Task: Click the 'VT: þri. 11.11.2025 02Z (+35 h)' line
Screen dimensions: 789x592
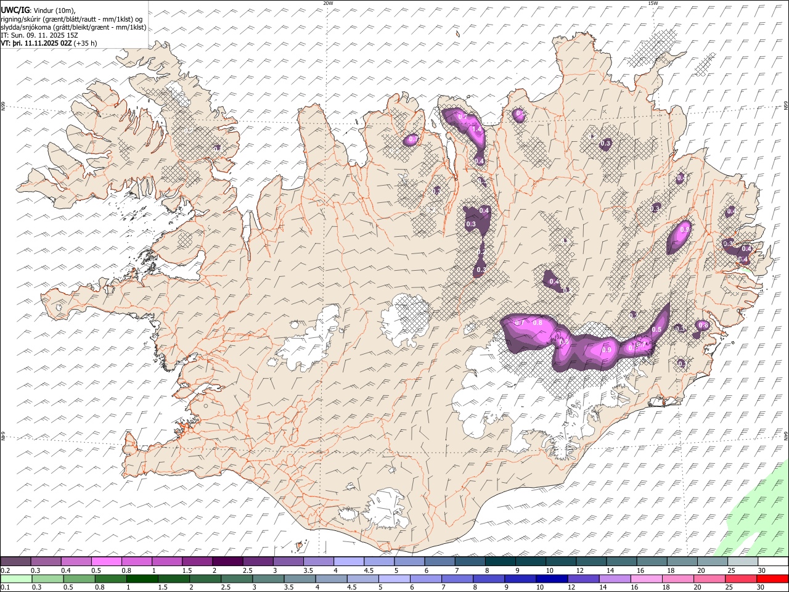Action: pos(49,43)
